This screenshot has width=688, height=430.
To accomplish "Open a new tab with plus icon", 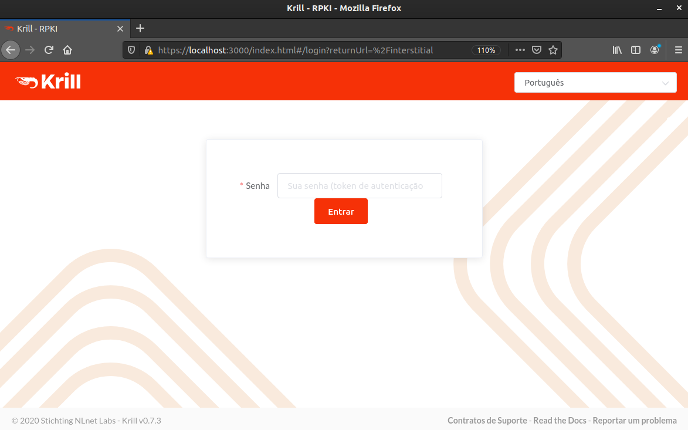I will (140, 29).
